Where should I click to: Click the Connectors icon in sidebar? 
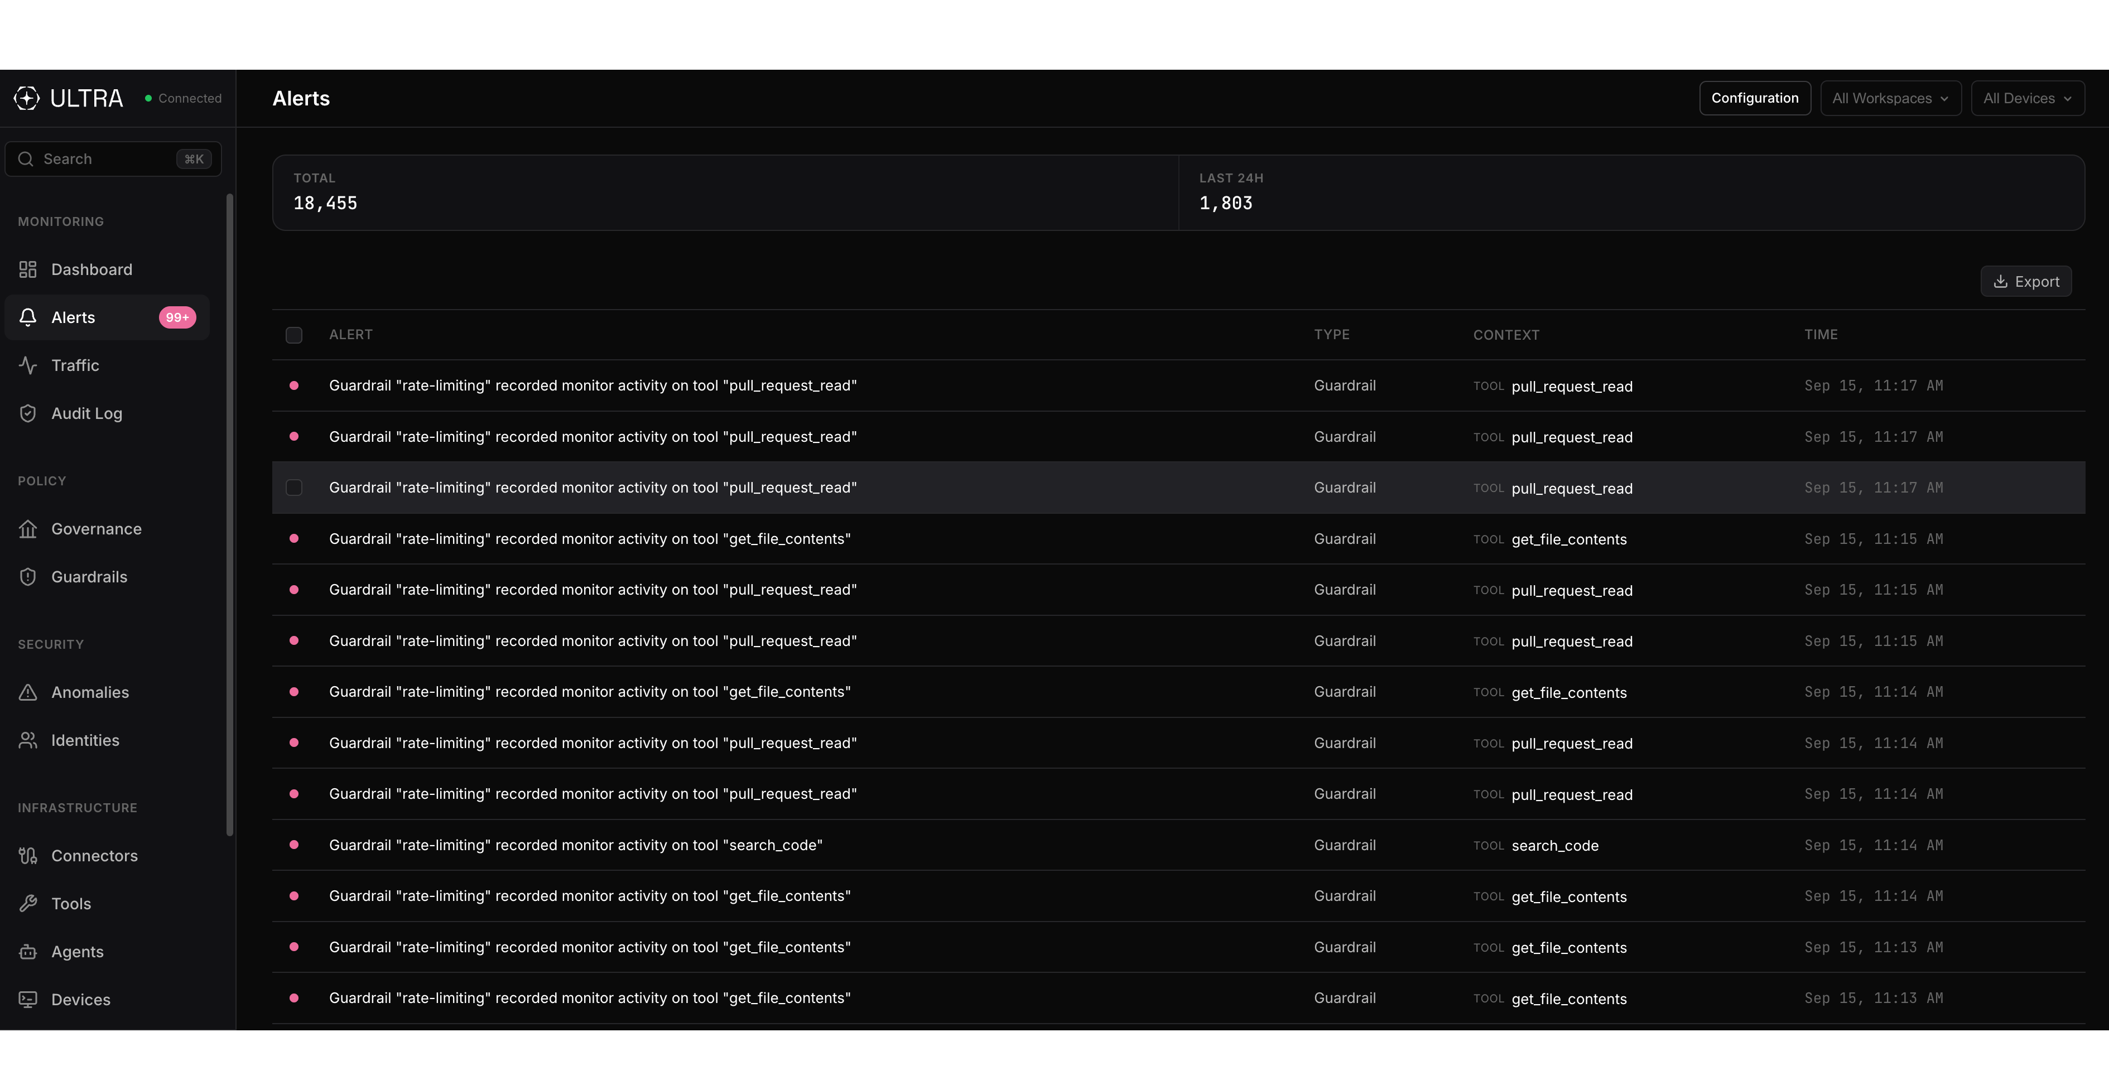pyautogui.click(x=28, y=856)
